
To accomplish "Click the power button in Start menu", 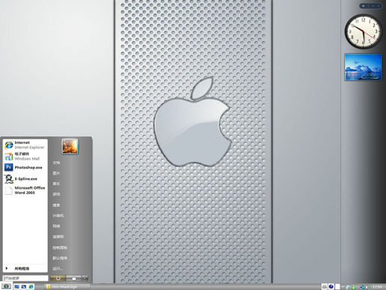I will point(58,278).
